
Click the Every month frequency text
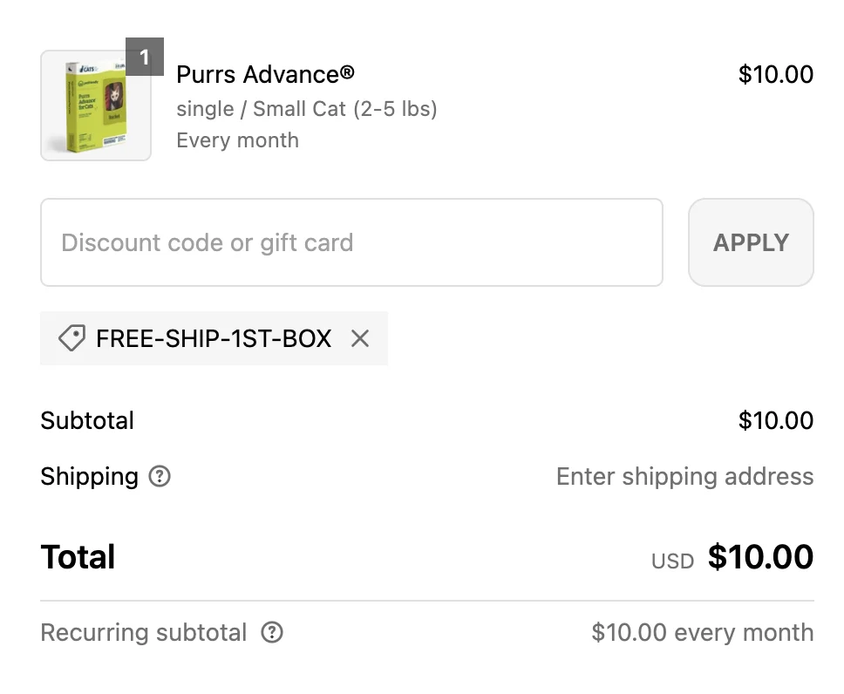(x=237, y=140)
